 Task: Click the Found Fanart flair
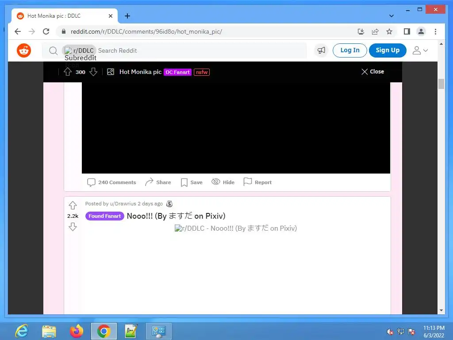(104, 216)
